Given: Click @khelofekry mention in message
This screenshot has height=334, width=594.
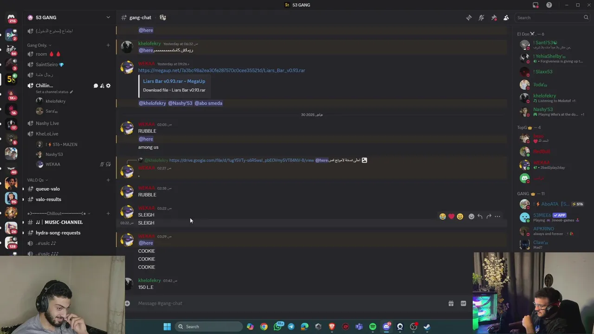Looking at the screenshot, I should click(152, 103).
